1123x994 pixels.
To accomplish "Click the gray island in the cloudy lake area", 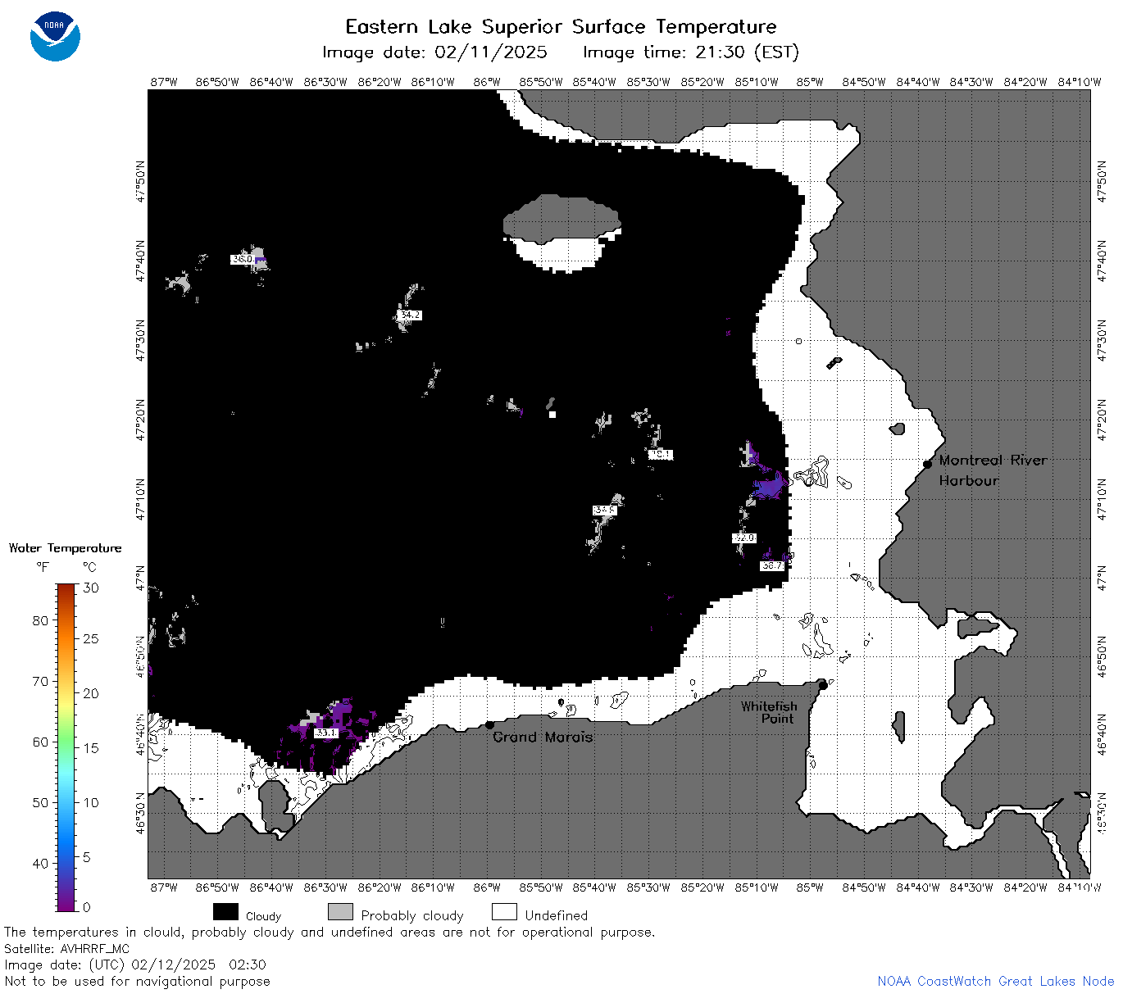I will click(561, 218).
